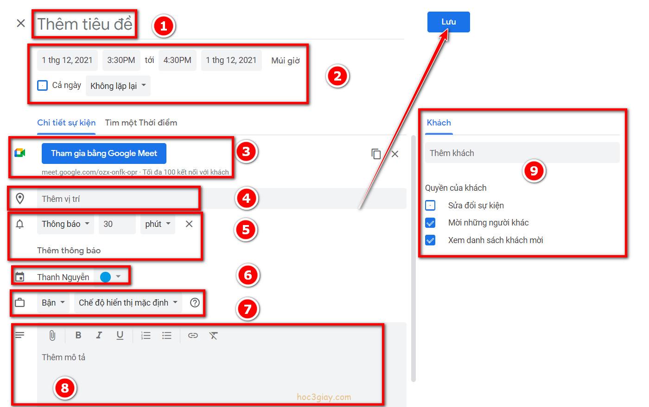Uncheck Mời những người khác permission

(430, 223)
